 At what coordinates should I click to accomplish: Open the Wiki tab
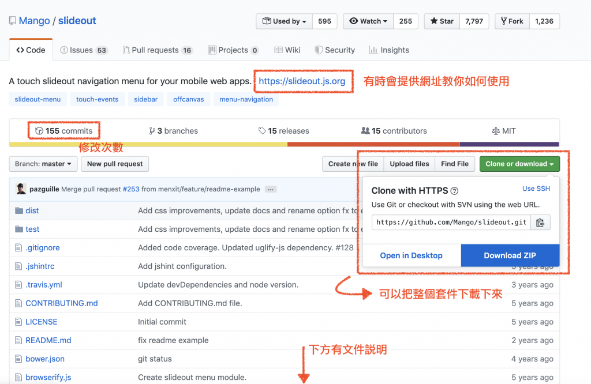point(287,50)
